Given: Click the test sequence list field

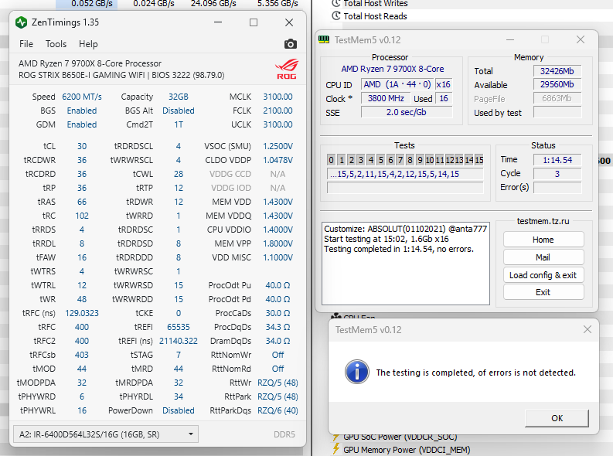Looking at the screenshot, I should 405,174.
